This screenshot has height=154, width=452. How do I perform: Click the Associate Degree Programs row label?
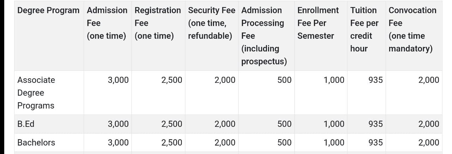[36, 93]
